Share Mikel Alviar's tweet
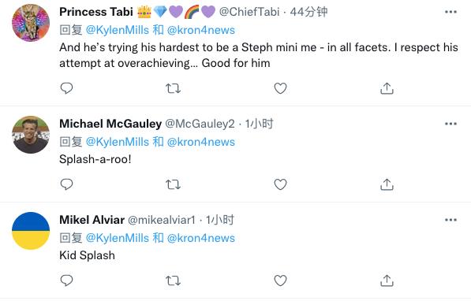Screen dimensions: 471x301 pyautogui.click(x=387, y=281)
